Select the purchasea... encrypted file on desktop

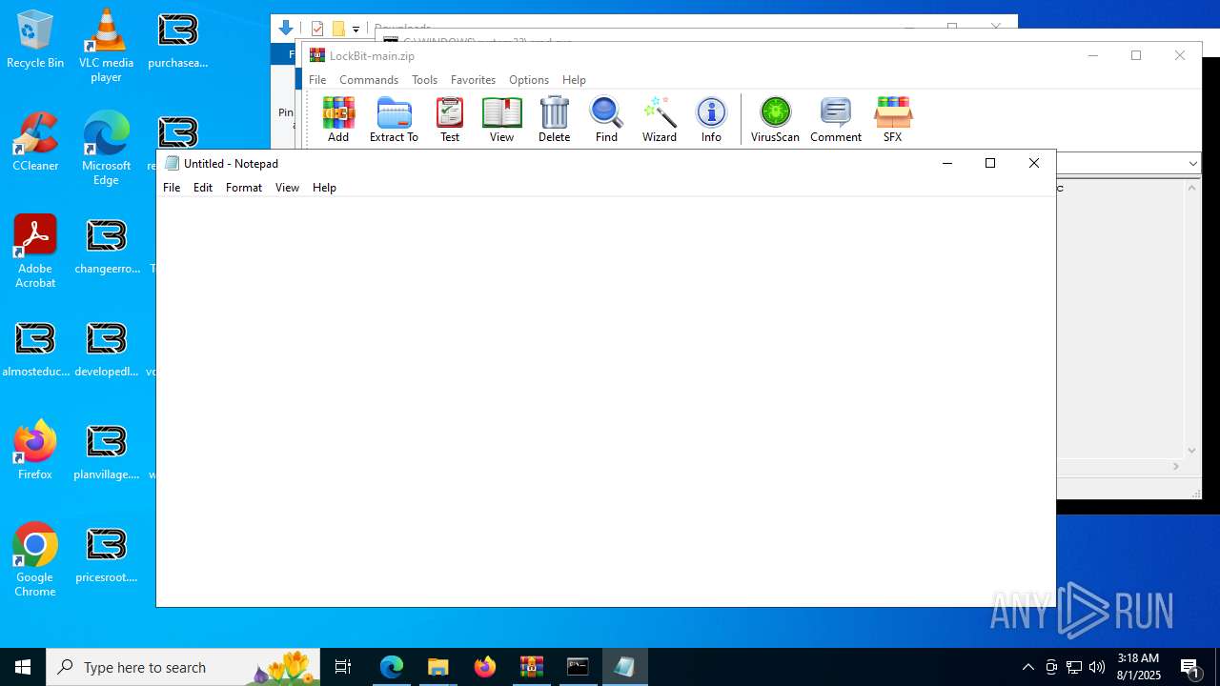[x=177, y=40]
